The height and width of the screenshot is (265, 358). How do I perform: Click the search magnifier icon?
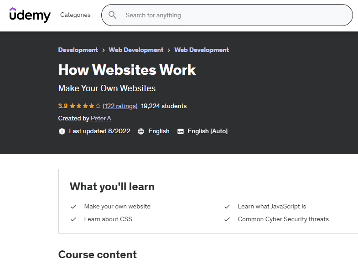(x=112, y=15)
